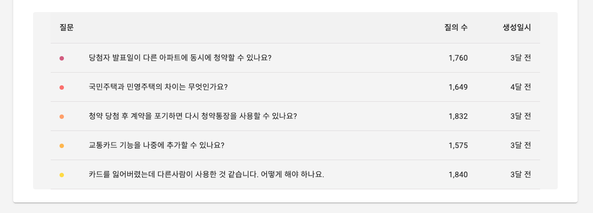
Task: Click the orange dot beside the 청약 당첨 후 question
Action: point(62,117)
